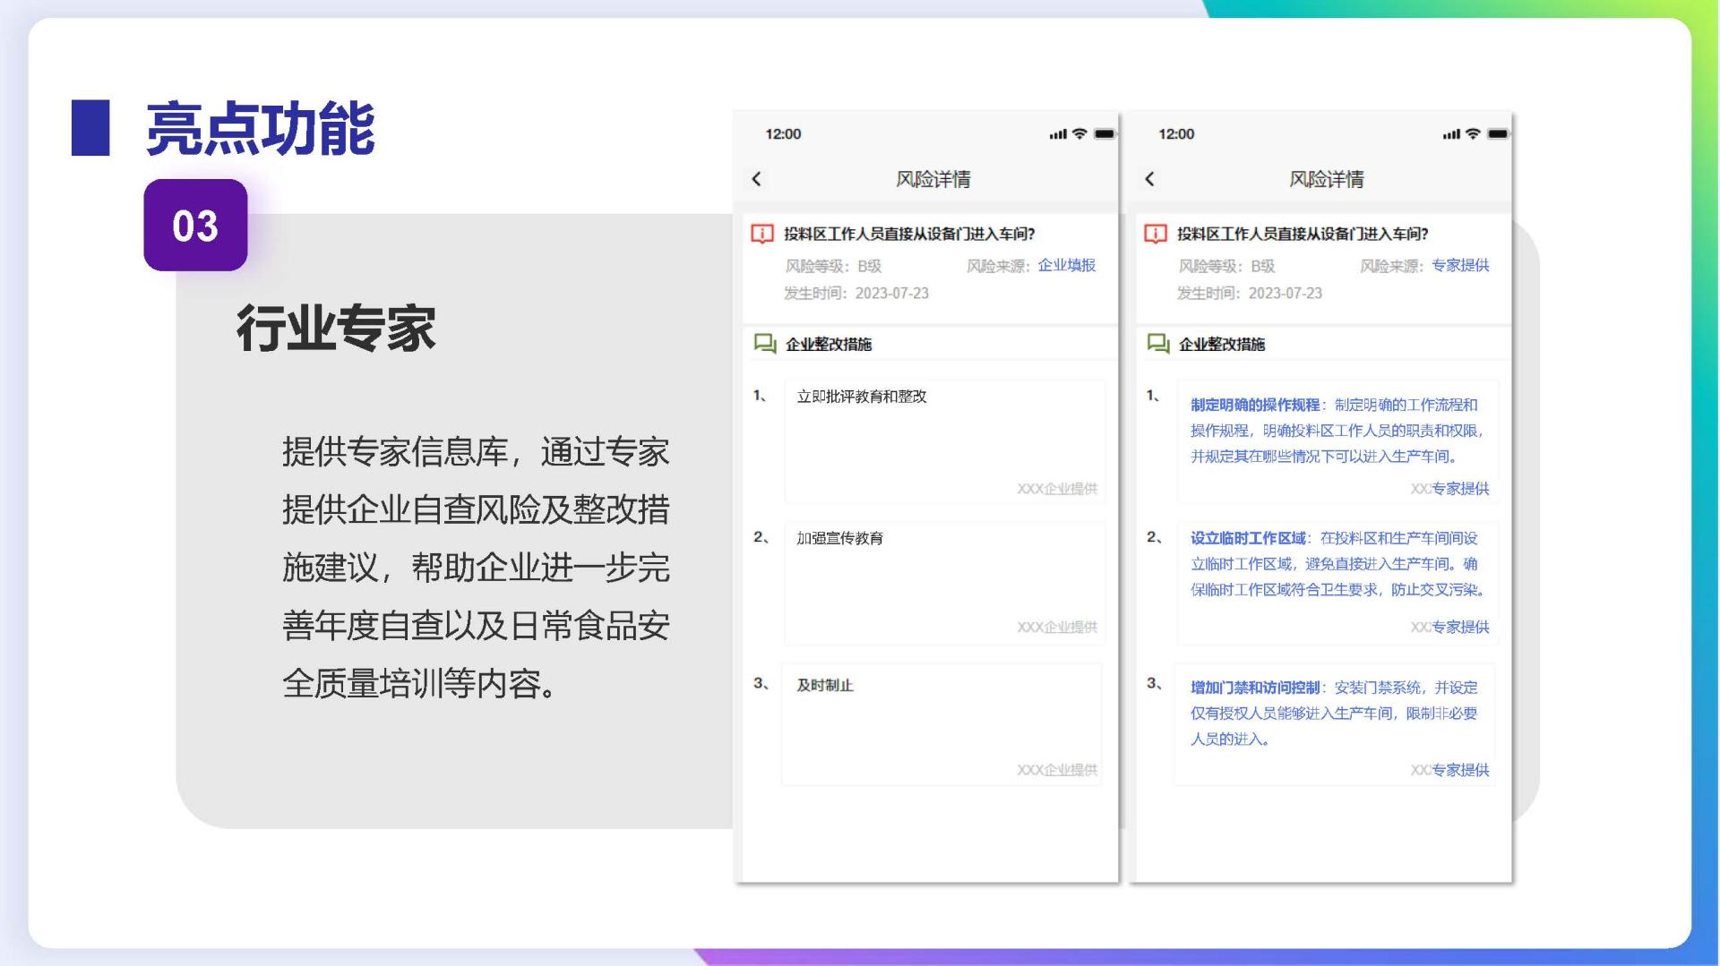Click the 专家提供 risk source link
1720x966 pixels.
1459,265
